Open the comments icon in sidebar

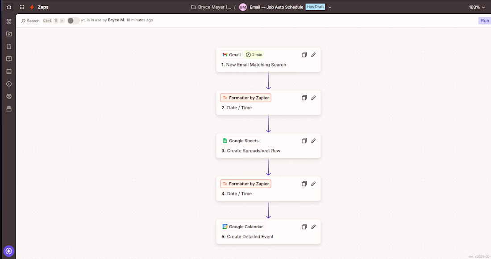click(9, 59)
